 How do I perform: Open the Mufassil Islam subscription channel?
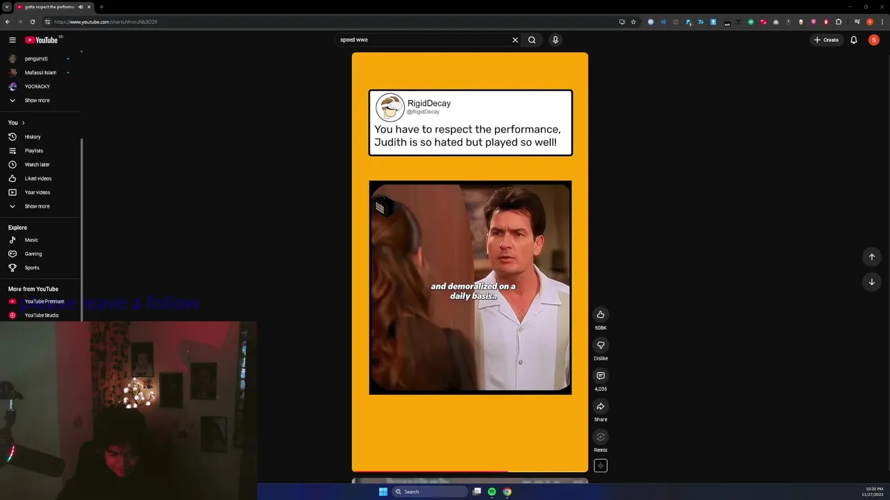click(40, 73)
